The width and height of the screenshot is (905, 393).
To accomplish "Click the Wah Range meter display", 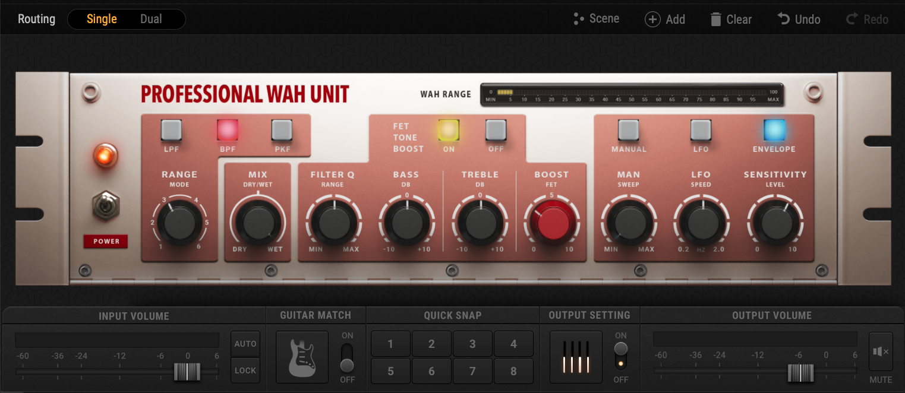I will 632,95.
